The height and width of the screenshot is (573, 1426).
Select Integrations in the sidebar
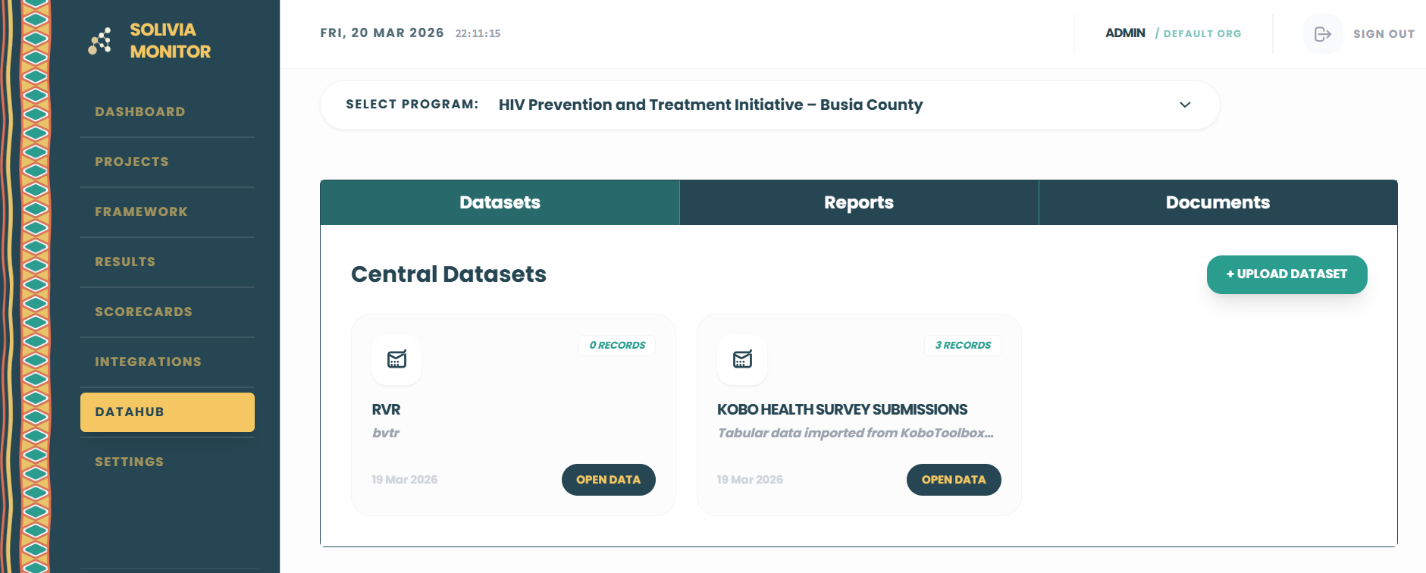click(168, 362)
